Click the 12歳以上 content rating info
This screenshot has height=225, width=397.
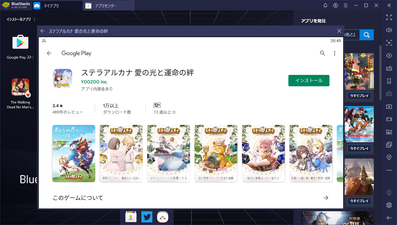click(x=164, y=109)
